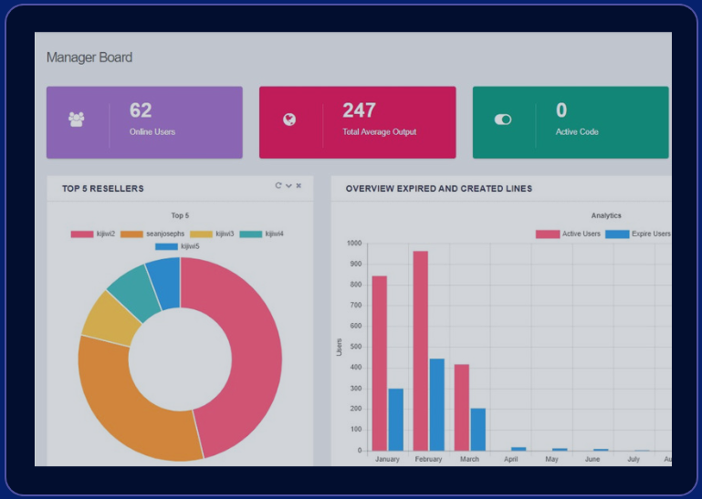Open the purple Online Users card

[144, 122]
